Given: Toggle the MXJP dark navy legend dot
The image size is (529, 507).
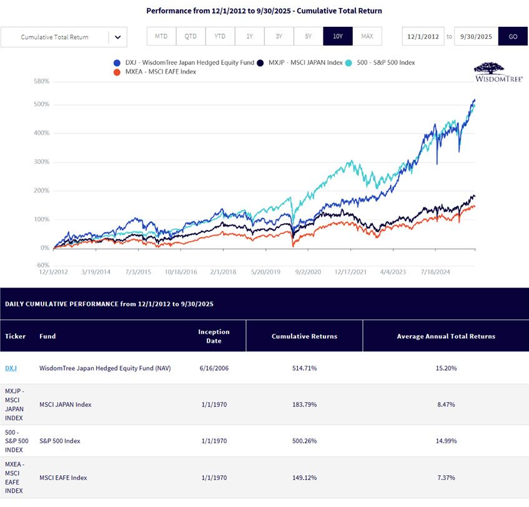Looking at the screenshot, I should pos(260,63).
